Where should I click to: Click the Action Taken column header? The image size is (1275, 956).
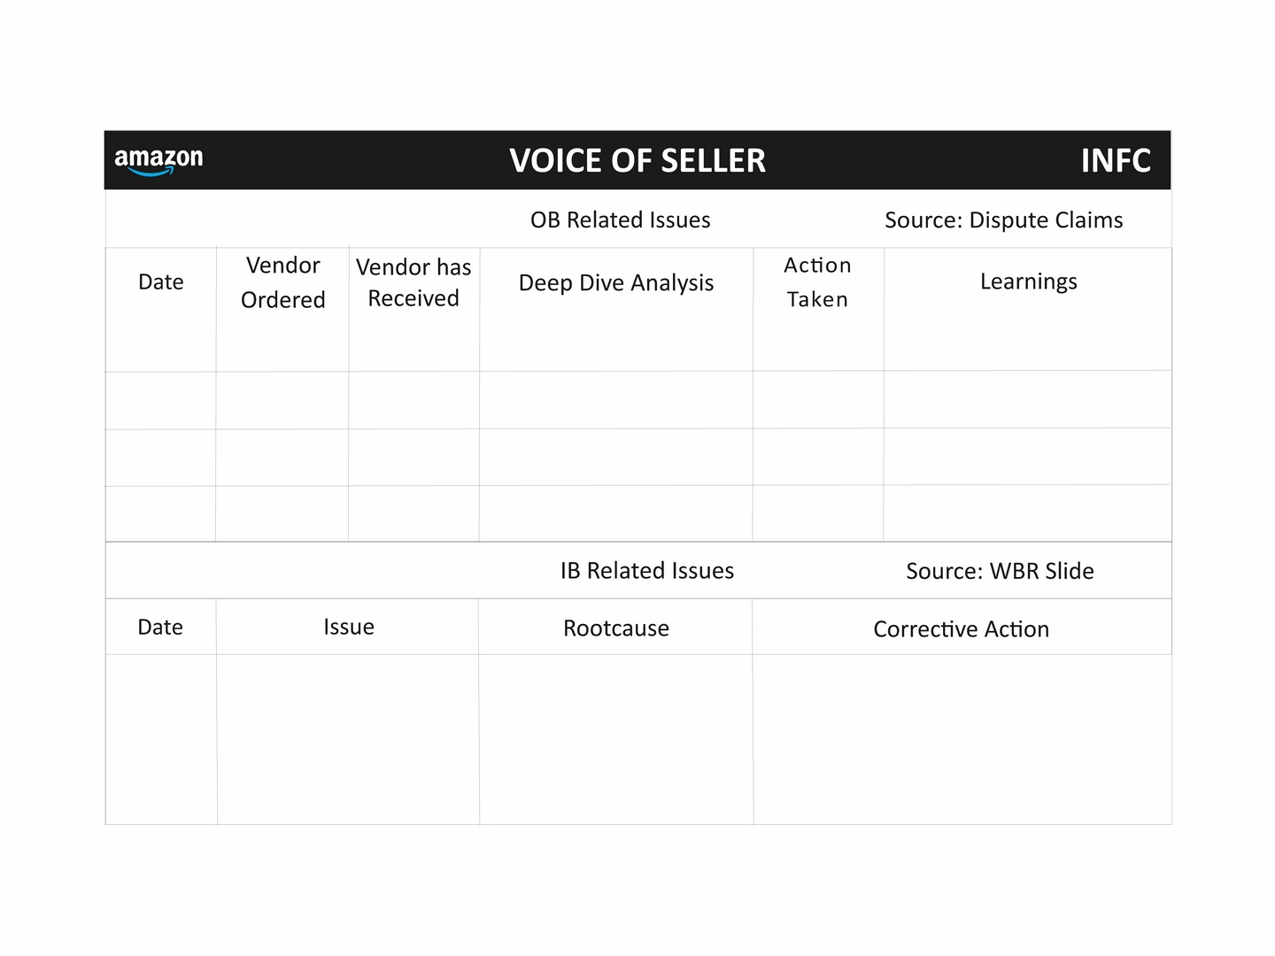817,282
